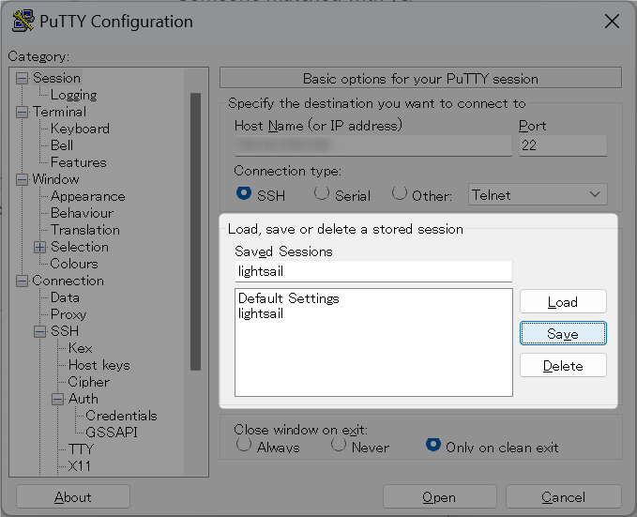
Task: Choose Never for close window on exit
Action: (338, 445)
